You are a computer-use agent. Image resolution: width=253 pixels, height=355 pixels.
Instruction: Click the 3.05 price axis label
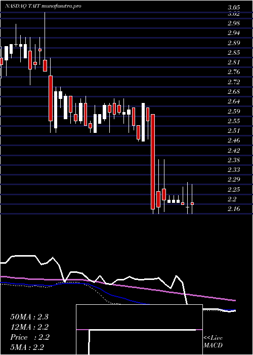[234, 8]
